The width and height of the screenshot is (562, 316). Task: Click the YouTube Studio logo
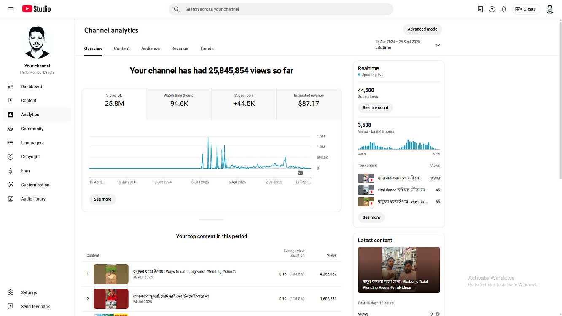36,9
